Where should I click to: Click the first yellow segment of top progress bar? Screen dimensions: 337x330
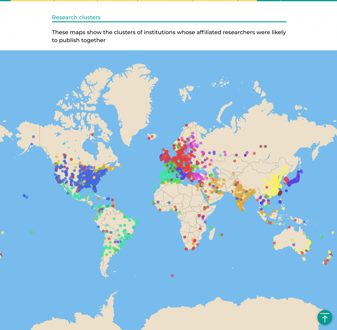click(x=32, y=1)
